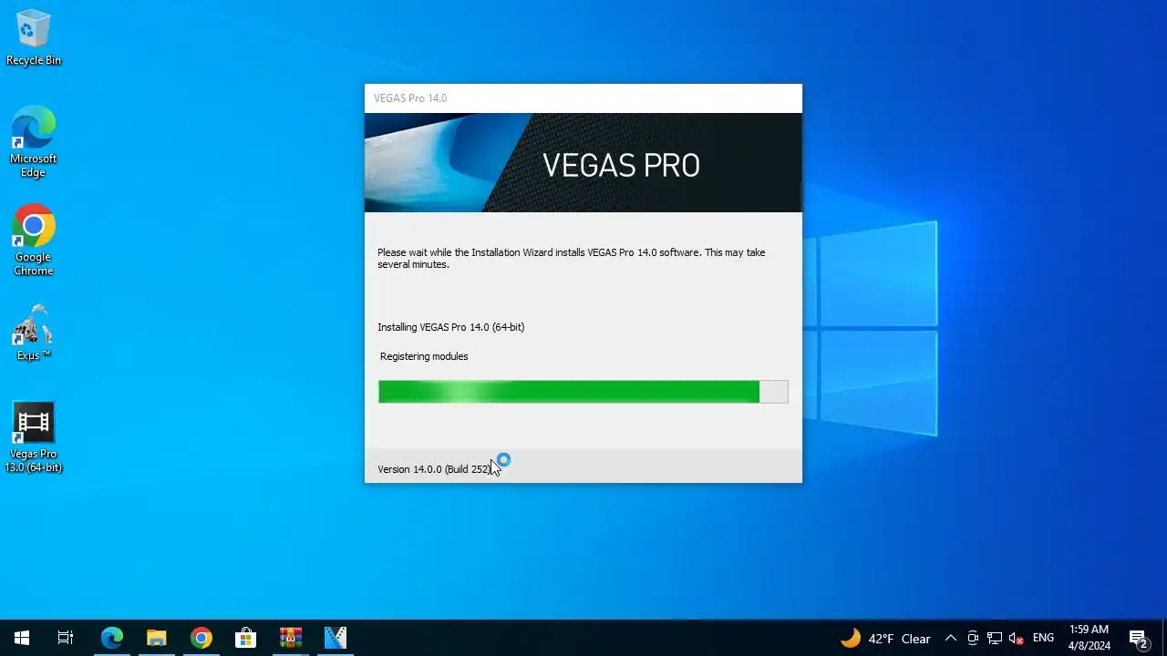Click the Meet Now tray icon

pos(973,638)
